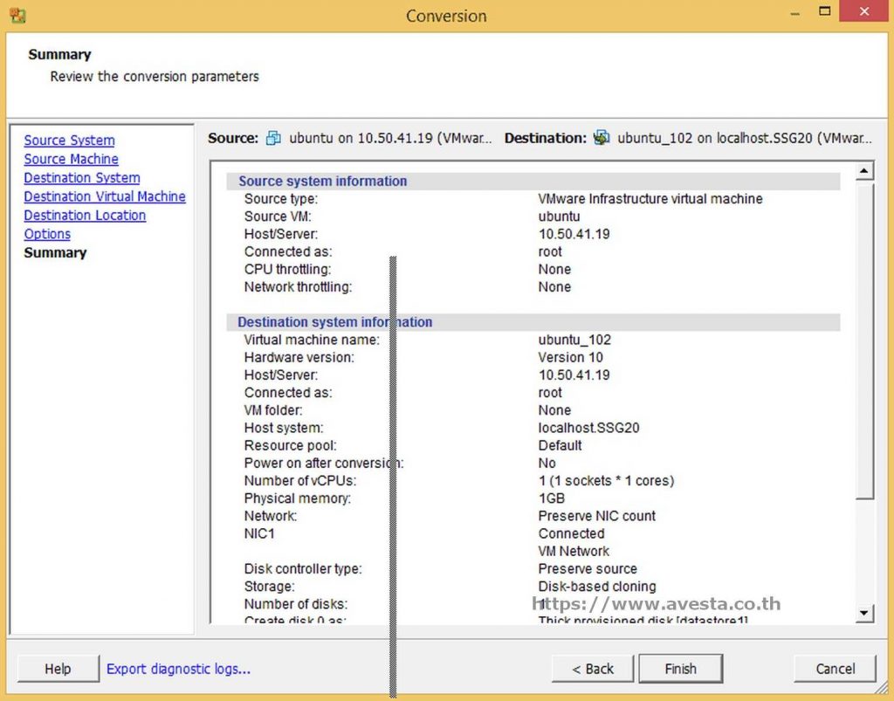Minimize the Conversion window
Image resolution: width=894 pixels, height=701 pixels.
click(794, 12)
